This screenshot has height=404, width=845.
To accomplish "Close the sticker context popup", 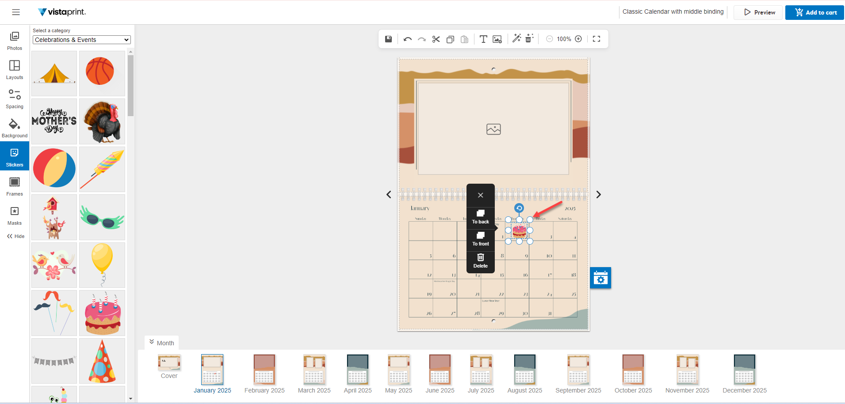I will pyautogui.click(x=481, y=195).
